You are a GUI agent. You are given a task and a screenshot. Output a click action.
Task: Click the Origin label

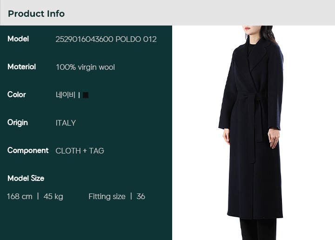[x=18, y=123]
